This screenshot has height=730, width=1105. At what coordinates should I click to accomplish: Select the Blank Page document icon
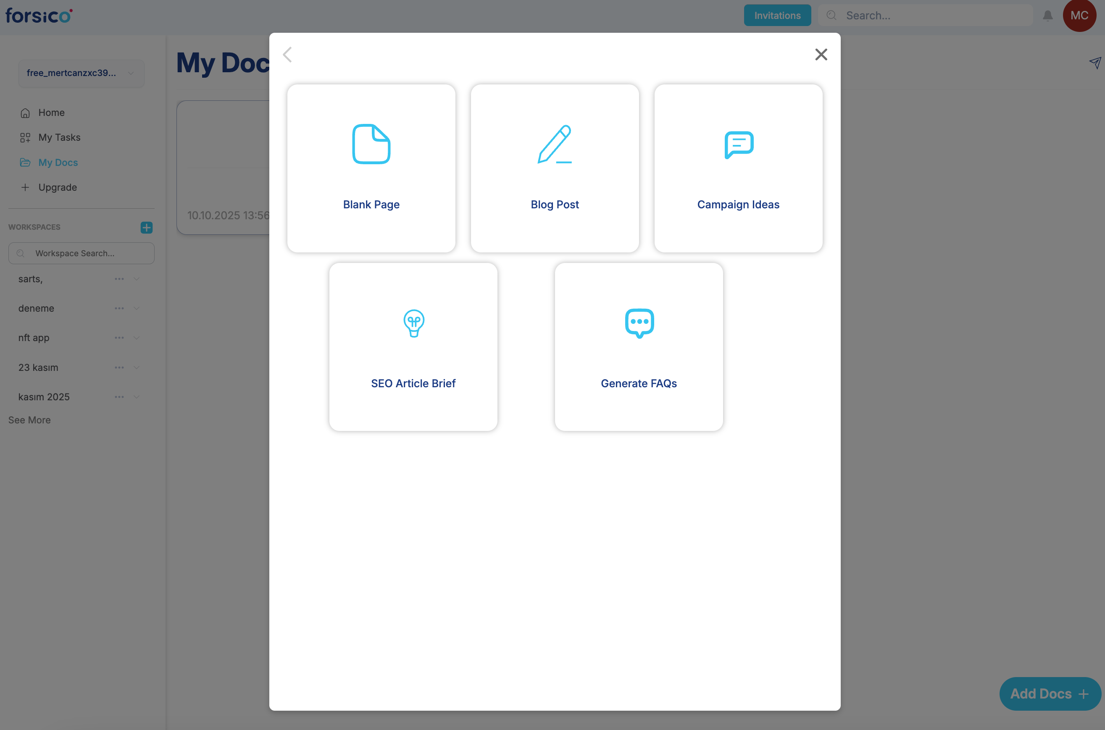(371, 144)
